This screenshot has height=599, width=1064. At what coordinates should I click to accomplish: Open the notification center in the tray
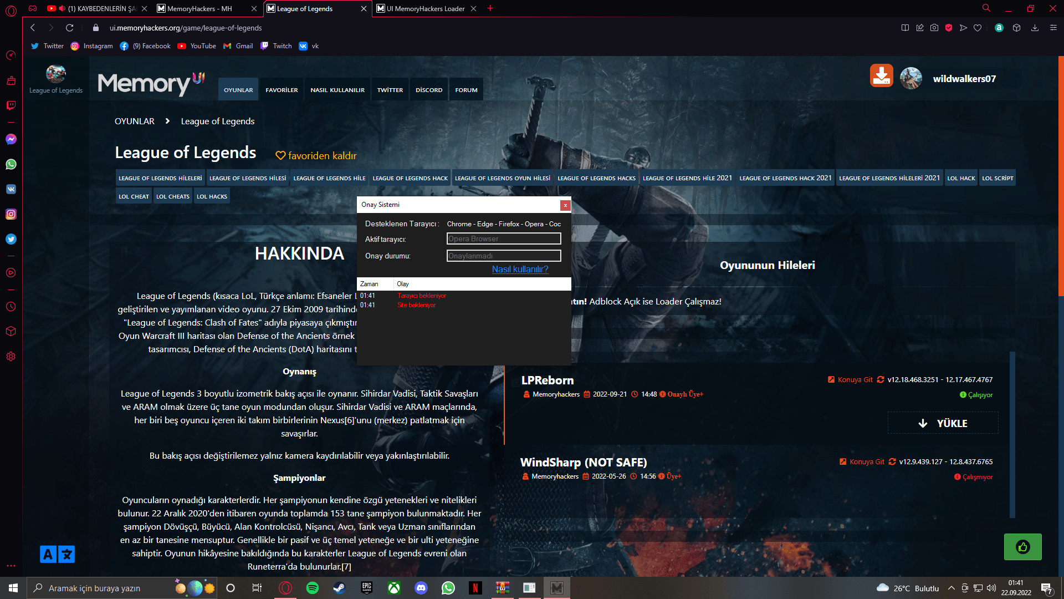coord(1046,588)
